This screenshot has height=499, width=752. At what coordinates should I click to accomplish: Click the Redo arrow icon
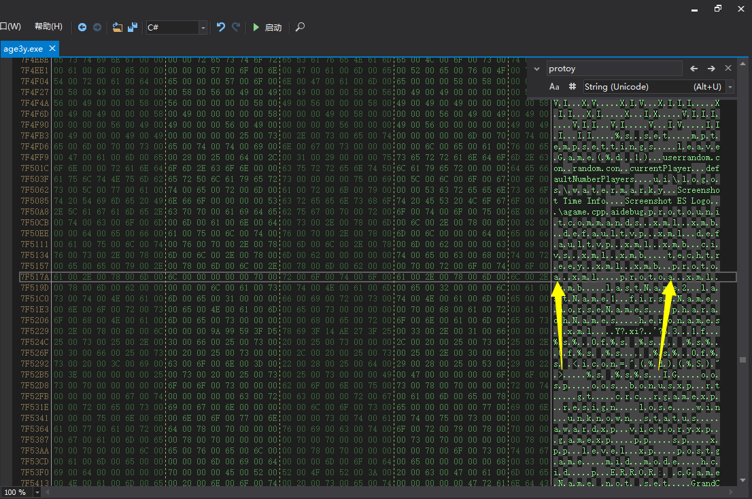click(236, 27)
